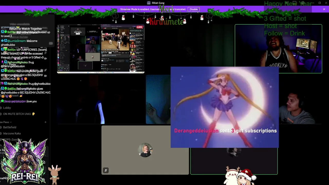Click the muted microphone icon on avatar tile

tap(106, 170)
